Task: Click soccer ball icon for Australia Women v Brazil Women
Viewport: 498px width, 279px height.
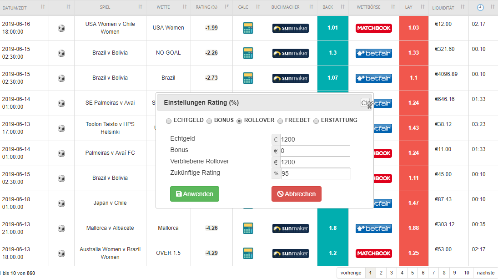Action: [61, 254]
